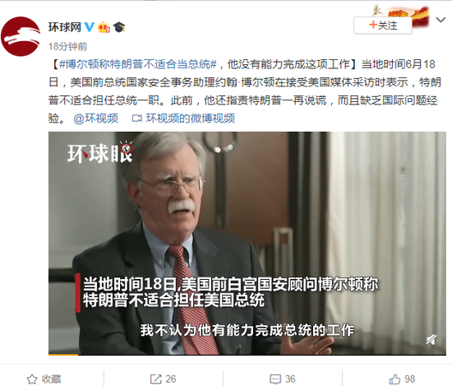Play the Bolton interview video thumbnail
The height and width of the screenshot is (386, 452).
coord(247,243)
